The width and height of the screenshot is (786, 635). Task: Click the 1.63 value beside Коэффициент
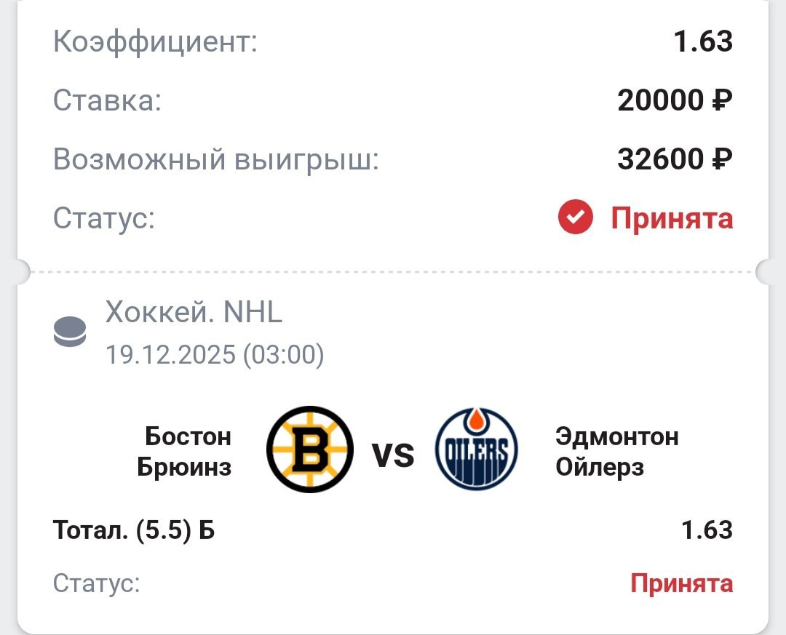click(702, 41)
